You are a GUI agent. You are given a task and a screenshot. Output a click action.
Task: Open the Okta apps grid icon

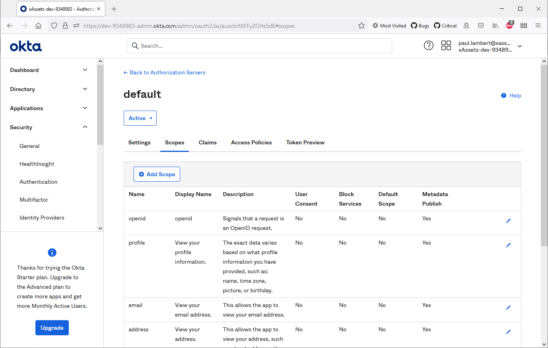pyautogui.click(x=446, y=46)
